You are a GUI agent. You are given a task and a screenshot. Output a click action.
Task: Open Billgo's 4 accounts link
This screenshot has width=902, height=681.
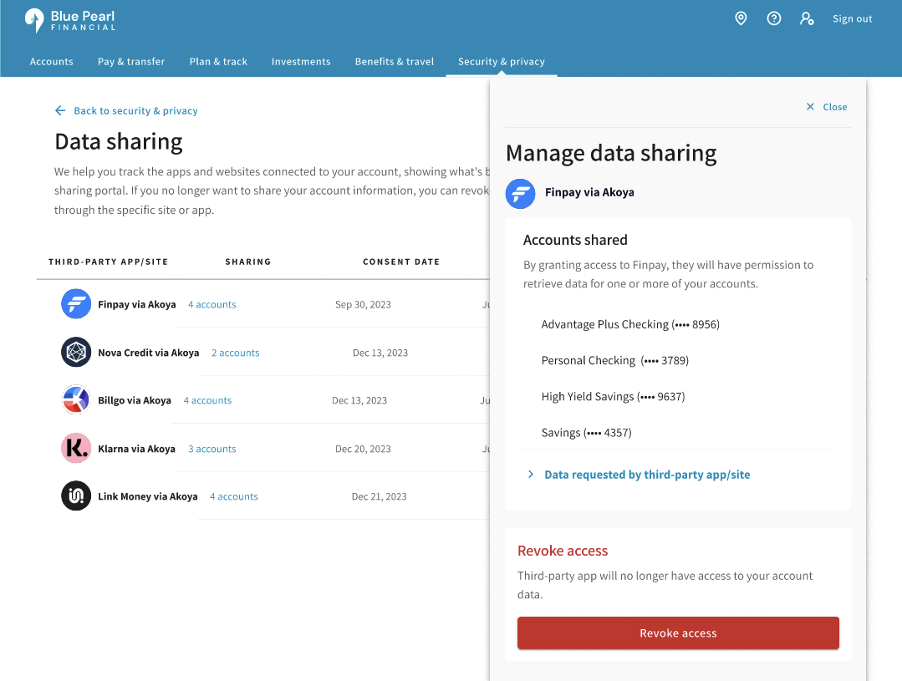point(207,400)
